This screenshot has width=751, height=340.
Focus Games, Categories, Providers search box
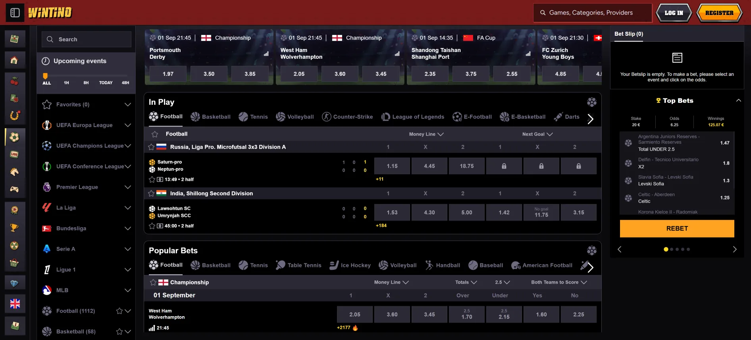coord(593,13)
